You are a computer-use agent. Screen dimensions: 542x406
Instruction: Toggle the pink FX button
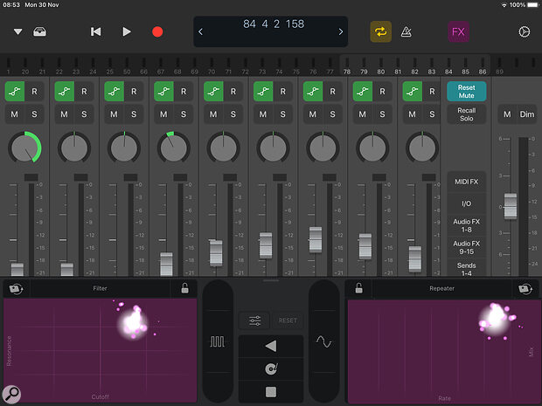coord(458,31)
